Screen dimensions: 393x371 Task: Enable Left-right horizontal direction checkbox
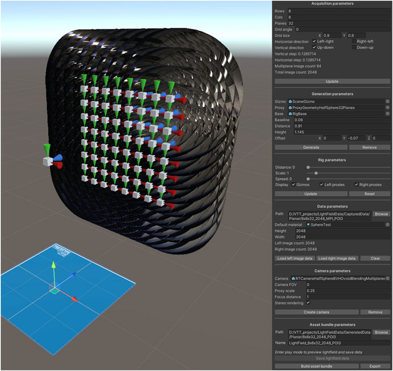(314, 41)
